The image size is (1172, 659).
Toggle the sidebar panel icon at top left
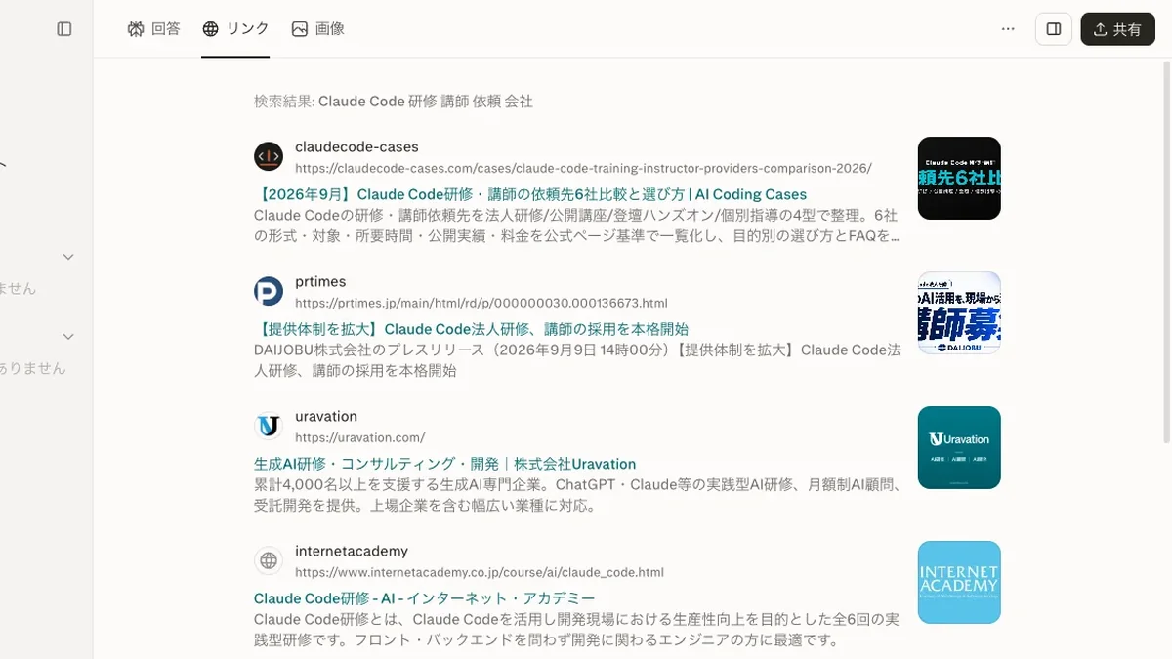(64, 29)
